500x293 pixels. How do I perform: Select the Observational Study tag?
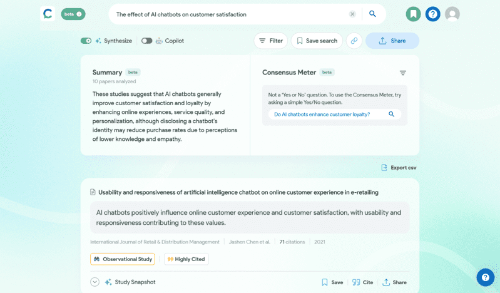coord(123,259)
